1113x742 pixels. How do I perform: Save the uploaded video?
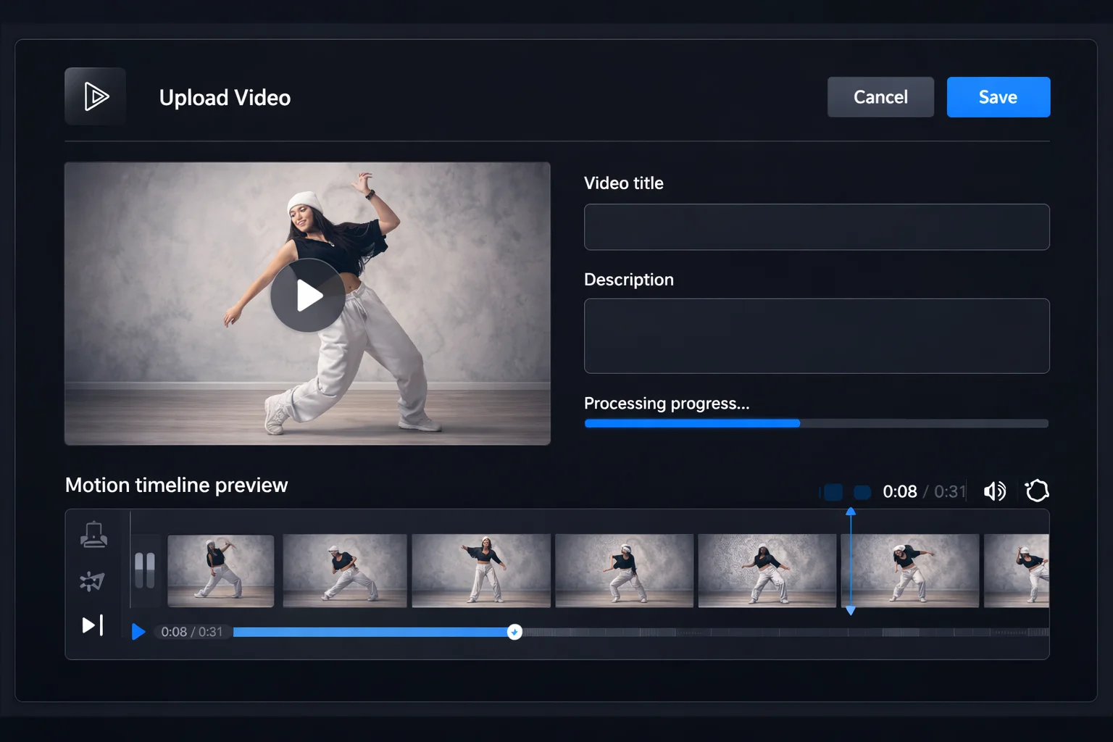point(998,96)
